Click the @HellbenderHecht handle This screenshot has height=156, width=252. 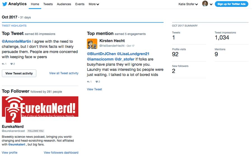pos(112,46)
